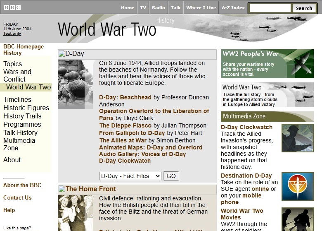The height and width of the screenshot is (231, 322).
Task: Click the World War Two storm clouds banner
Action: [x=267, y=95]
